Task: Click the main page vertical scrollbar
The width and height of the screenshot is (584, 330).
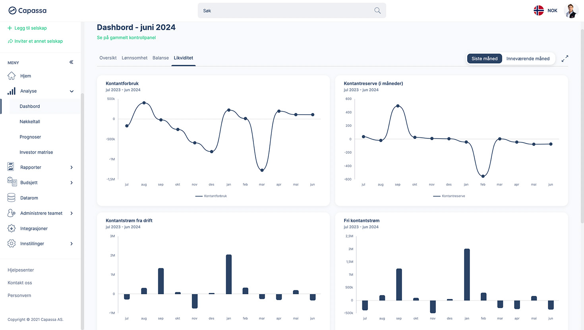Action: (582, 126)
